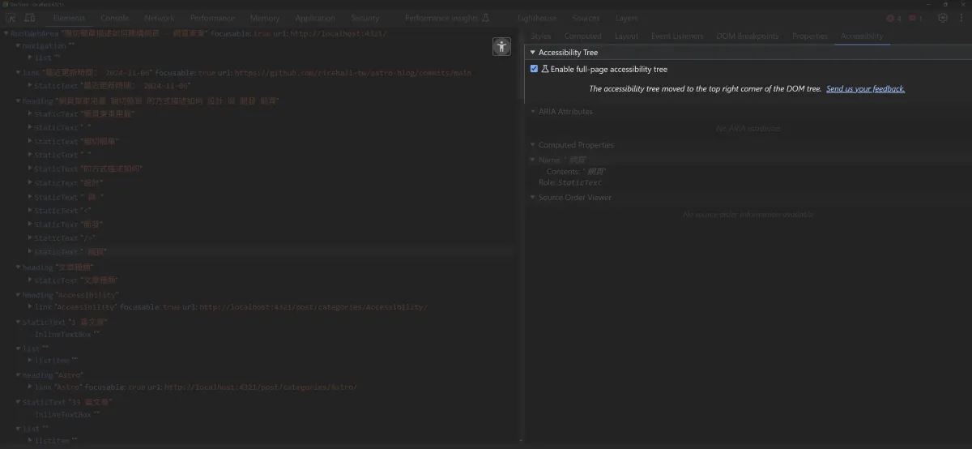This screenshot has width=972, height=449.
Task: Click the inspect element picker icon
Action: coord(12,18)
